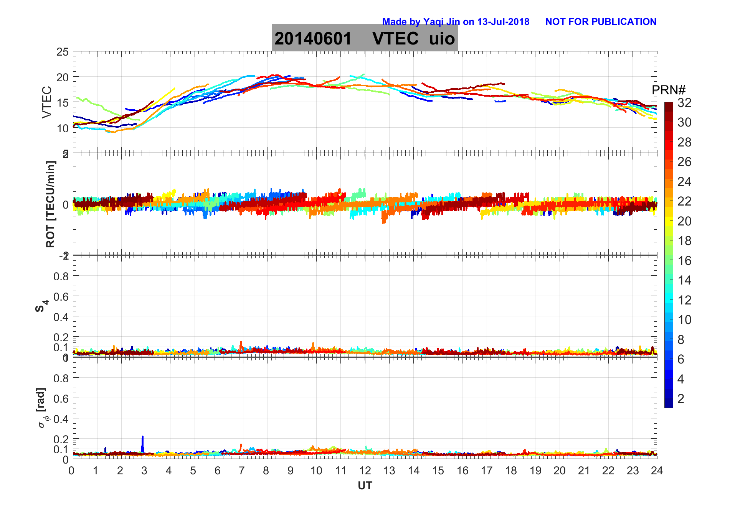Click the VTEC axis tick label 25

[x=63, y=52]
